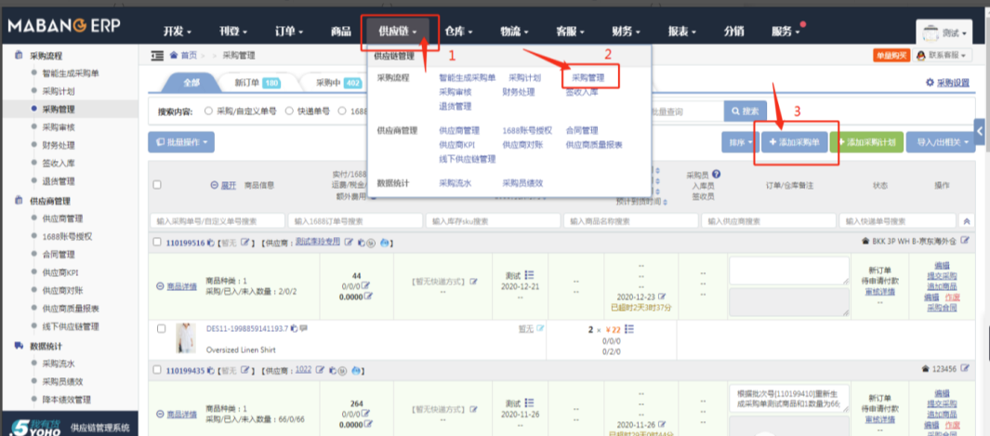Open the 财务 top menu
The width and height of the screenshot is (990, 436).
(x=626, y=31)
